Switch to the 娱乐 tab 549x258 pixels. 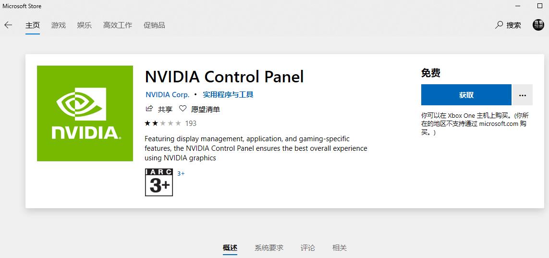[85, 25]
